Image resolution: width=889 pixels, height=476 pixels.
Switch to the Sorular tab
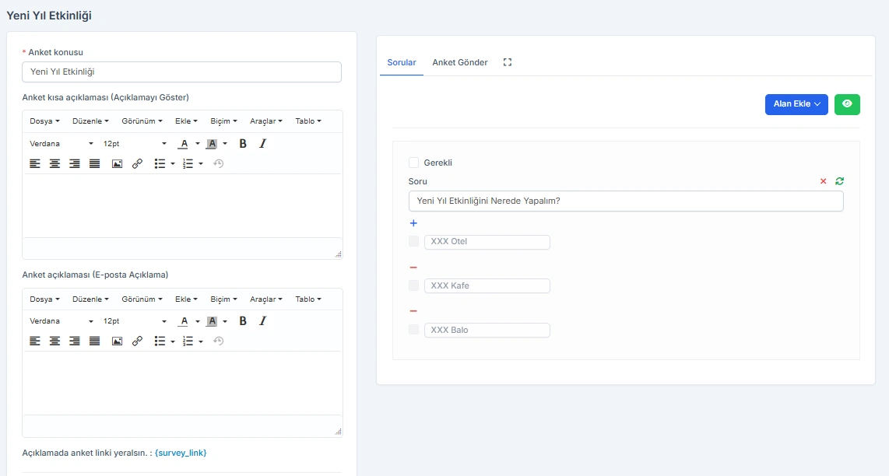(402, 62)
